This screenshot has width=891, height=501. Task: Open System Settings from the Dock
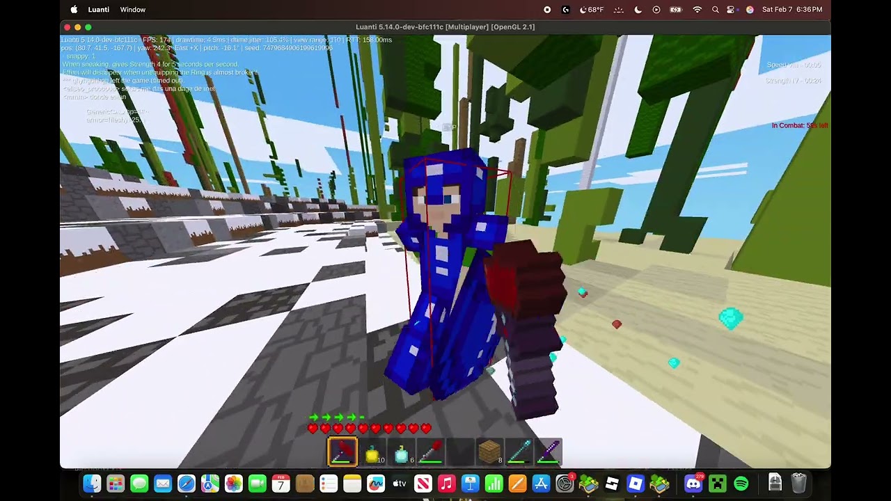coord(565,484)
